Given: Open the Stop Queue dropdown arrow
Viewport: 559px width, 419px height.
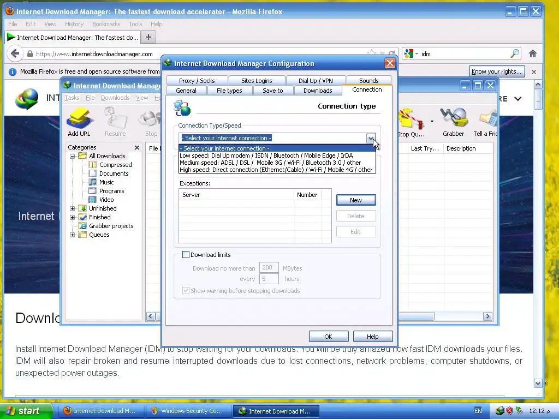Looking at the screenshot, I should pos(432,122).
